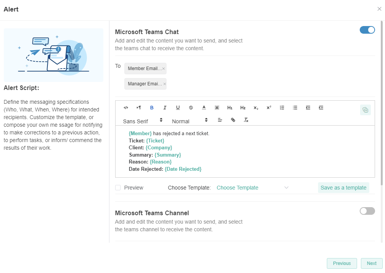The width and height of the screenshot is (385, 273).
Task: Open the Sans Serif font dropdown
Action: 142,121
